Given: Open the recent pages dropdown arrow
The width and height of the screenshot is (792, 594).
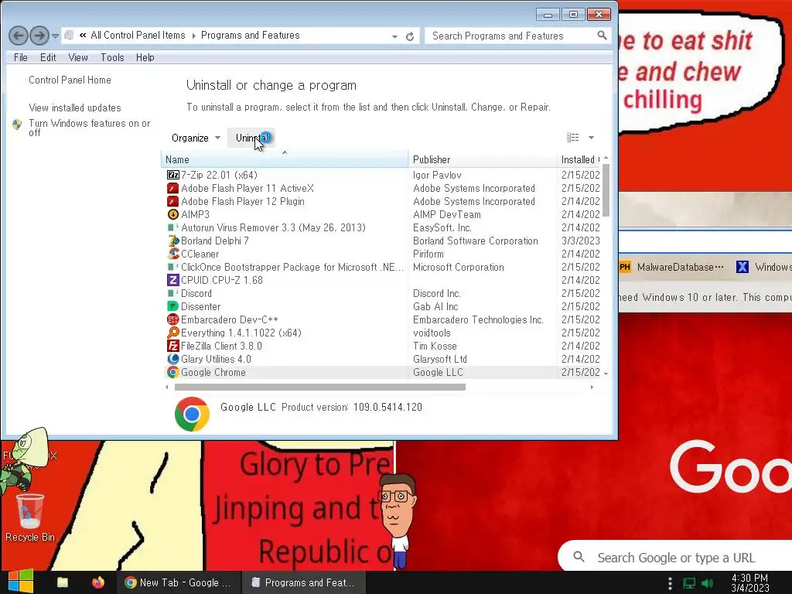Looking at the screenshot, I should tap(56, 36).
